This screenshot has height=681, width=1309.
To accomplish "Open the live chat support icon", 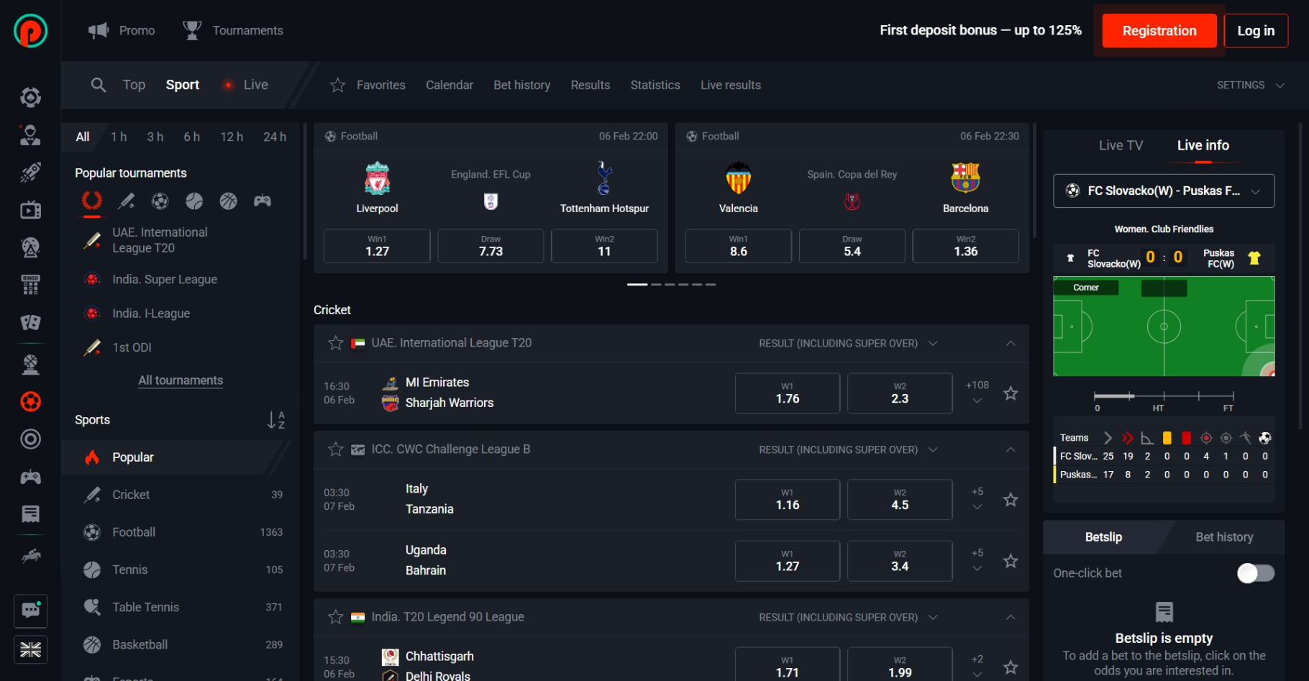I will click(30, 611).
